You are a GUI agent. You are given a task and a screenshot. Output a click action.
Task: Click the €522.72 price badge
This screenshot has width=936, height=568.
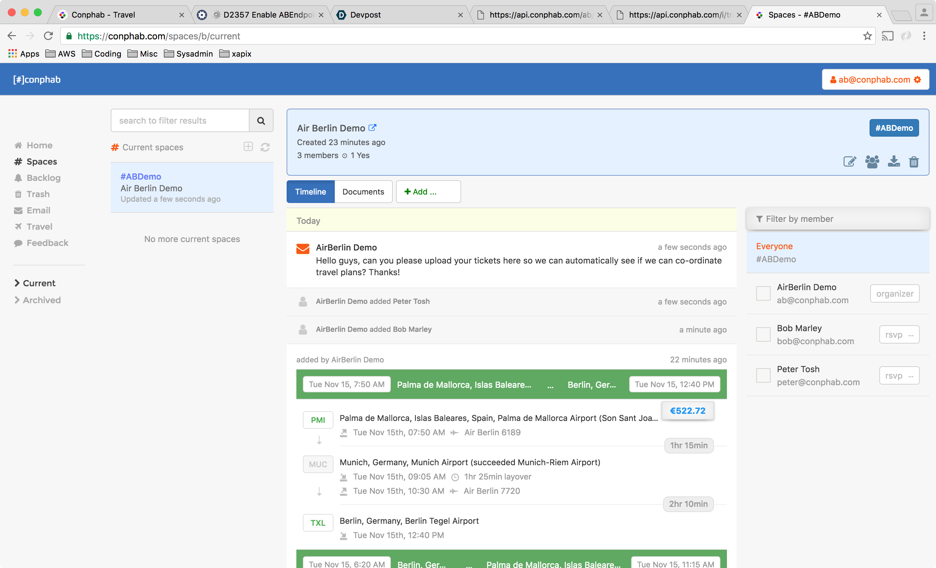[x=687, y=411]
